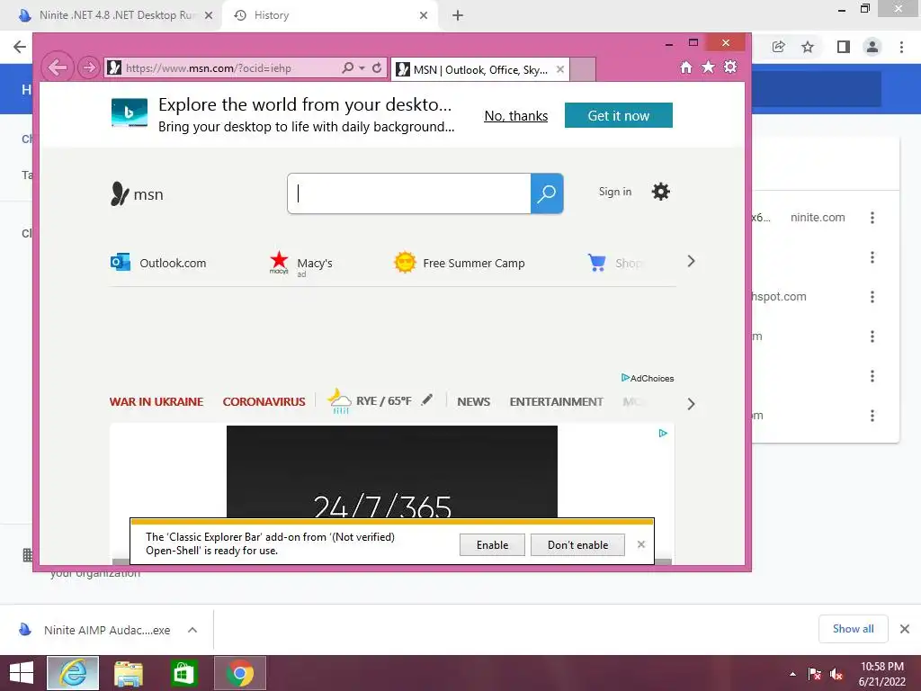Click the Bing desktop app icon
This screenshot has height=691, width=921.
click(x=130, y=112)
